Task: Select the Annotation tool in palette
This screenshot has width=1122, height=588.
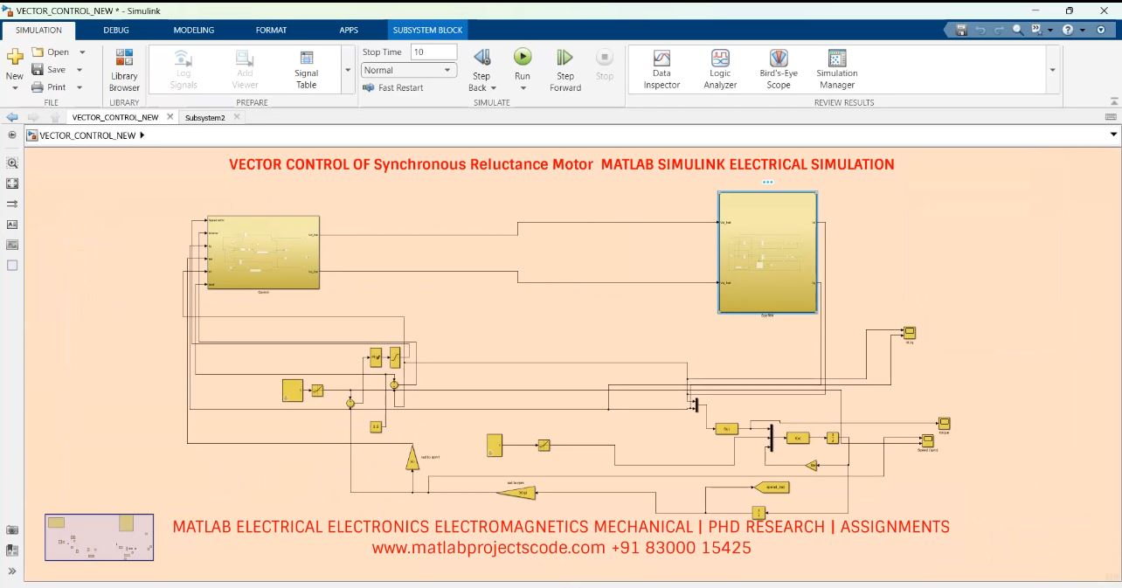Action: coord(12,225)
